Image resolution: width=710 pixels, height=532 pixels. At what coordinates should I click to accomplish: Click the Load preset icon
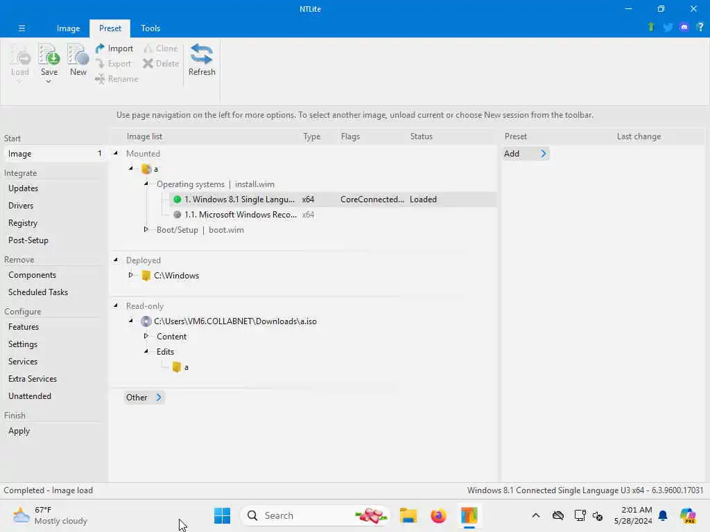pos(20,54)
